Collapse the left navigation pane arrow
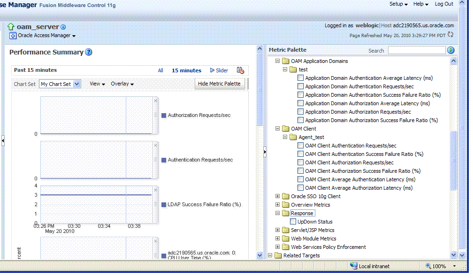 (x=3, y=141)
